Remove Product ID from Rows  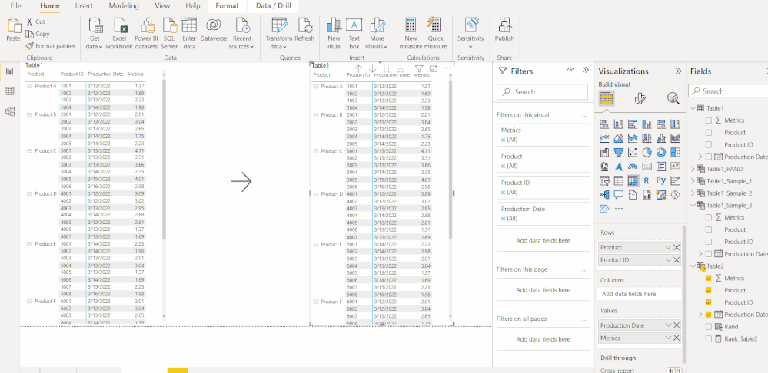click(x=677, y=260)
